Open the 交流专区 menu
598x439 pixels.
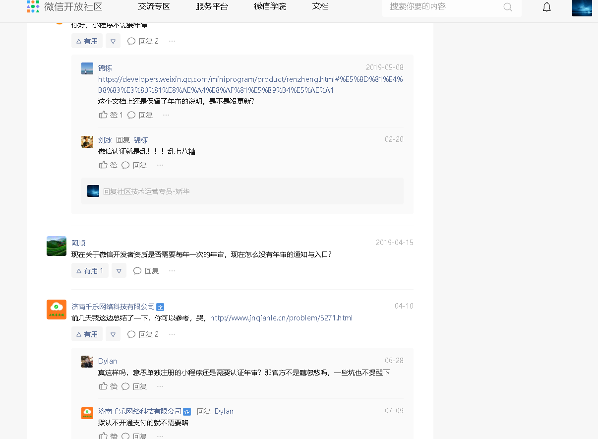[154, 6]
